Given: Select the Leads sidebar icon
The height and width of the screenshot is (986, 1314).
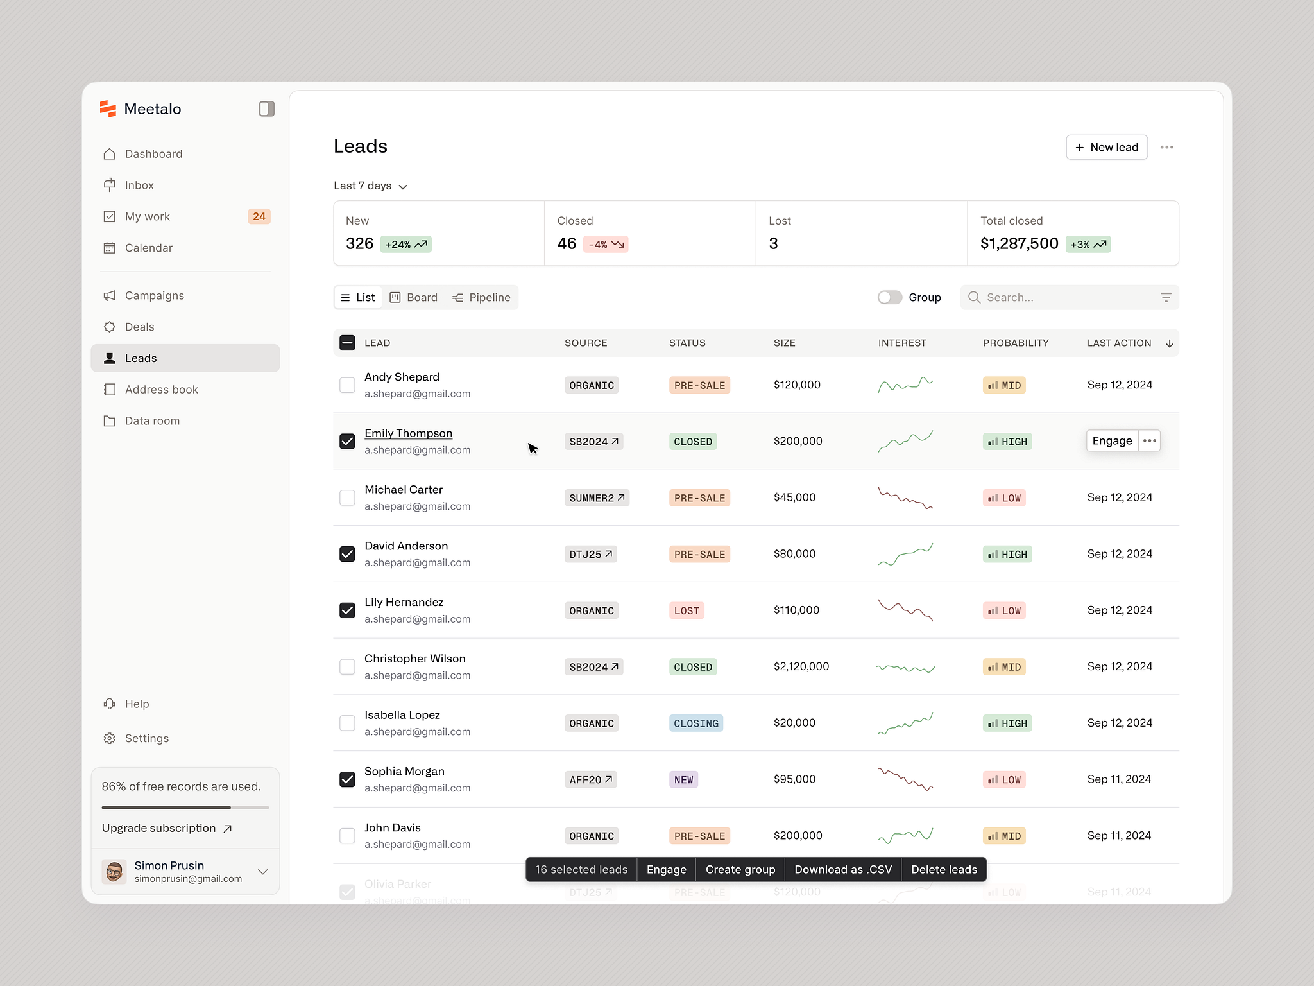Looking at the screenshot, I should click(110, 358).
